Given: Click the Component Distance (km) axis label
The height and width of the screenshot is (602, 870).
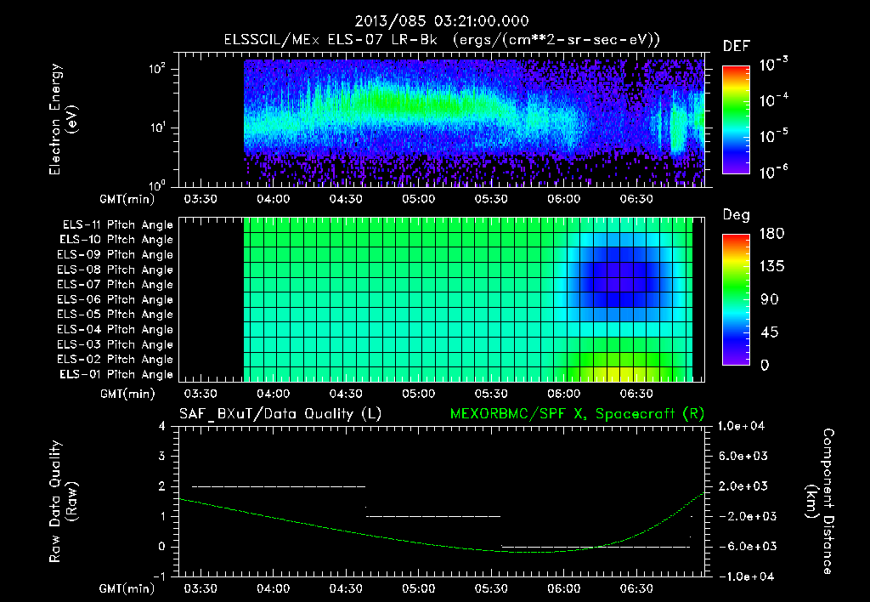Looking at the screenshot, I should coord(820,501).
